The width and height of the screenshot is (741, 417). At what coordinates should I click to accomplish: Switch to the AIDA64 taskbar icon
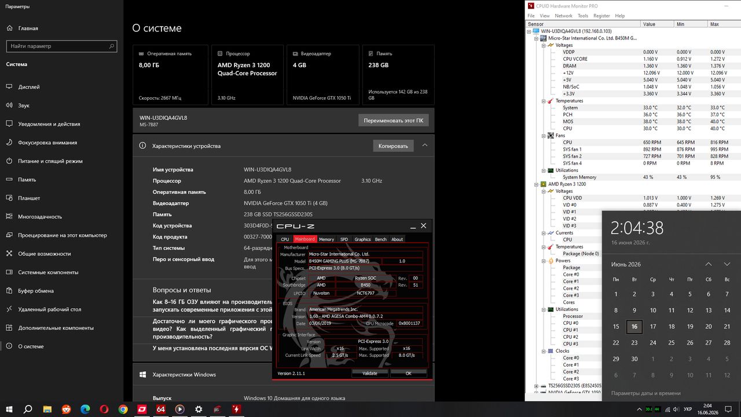(161, 409)
